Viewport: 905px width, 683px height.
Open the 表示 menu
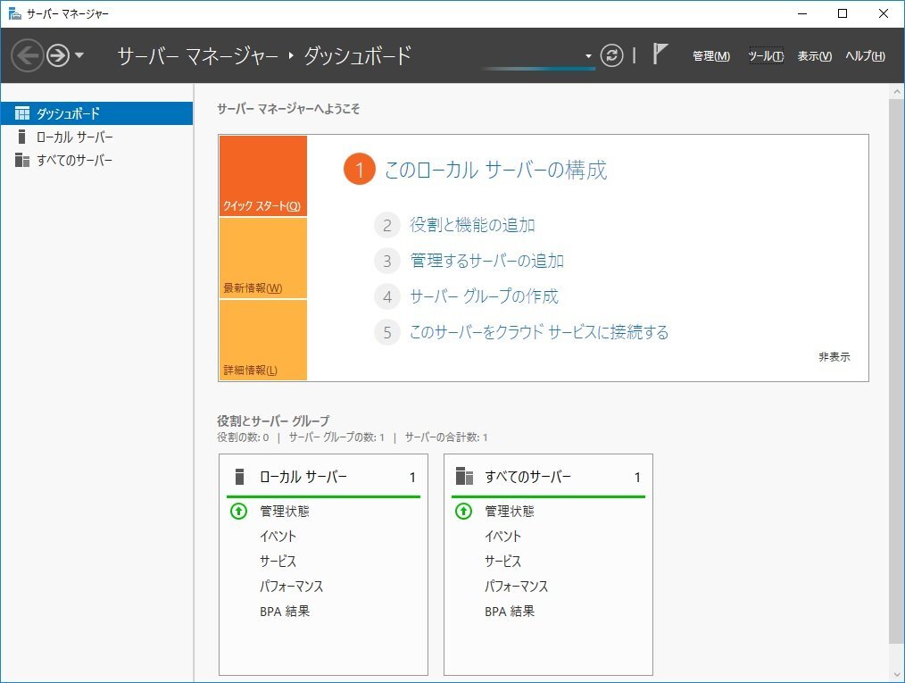[x=815, y=55]
